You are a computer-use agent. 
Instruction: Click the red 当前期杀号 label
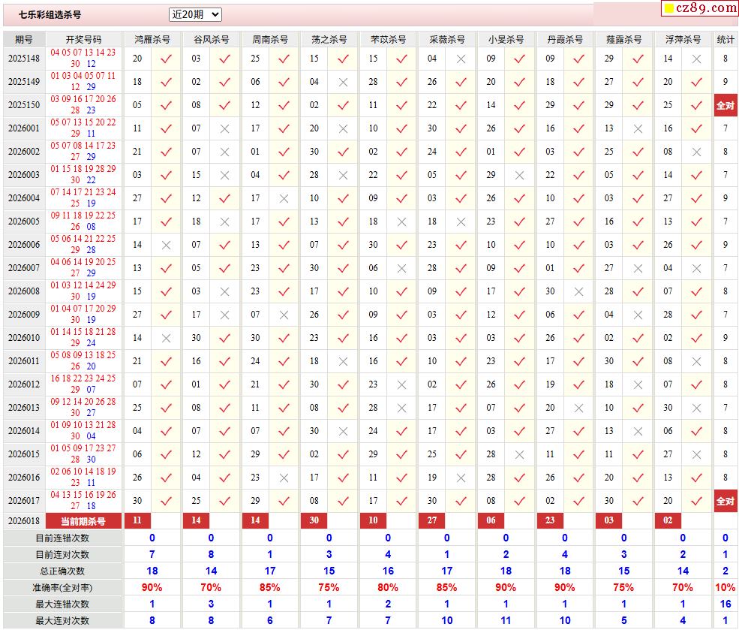click(x=83, y=521)
